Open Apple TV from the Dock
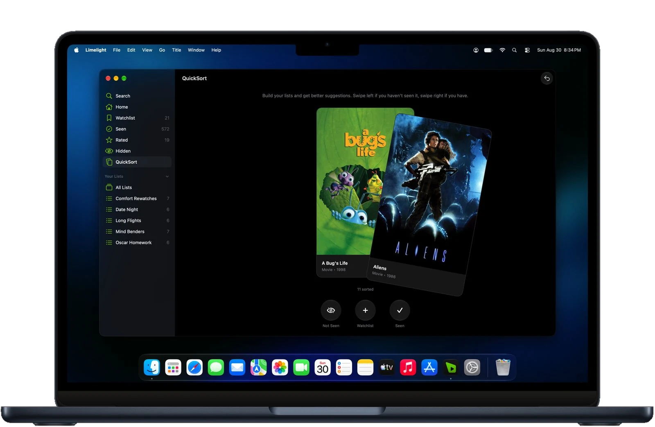655x427 pixels. tap(387, 367)
